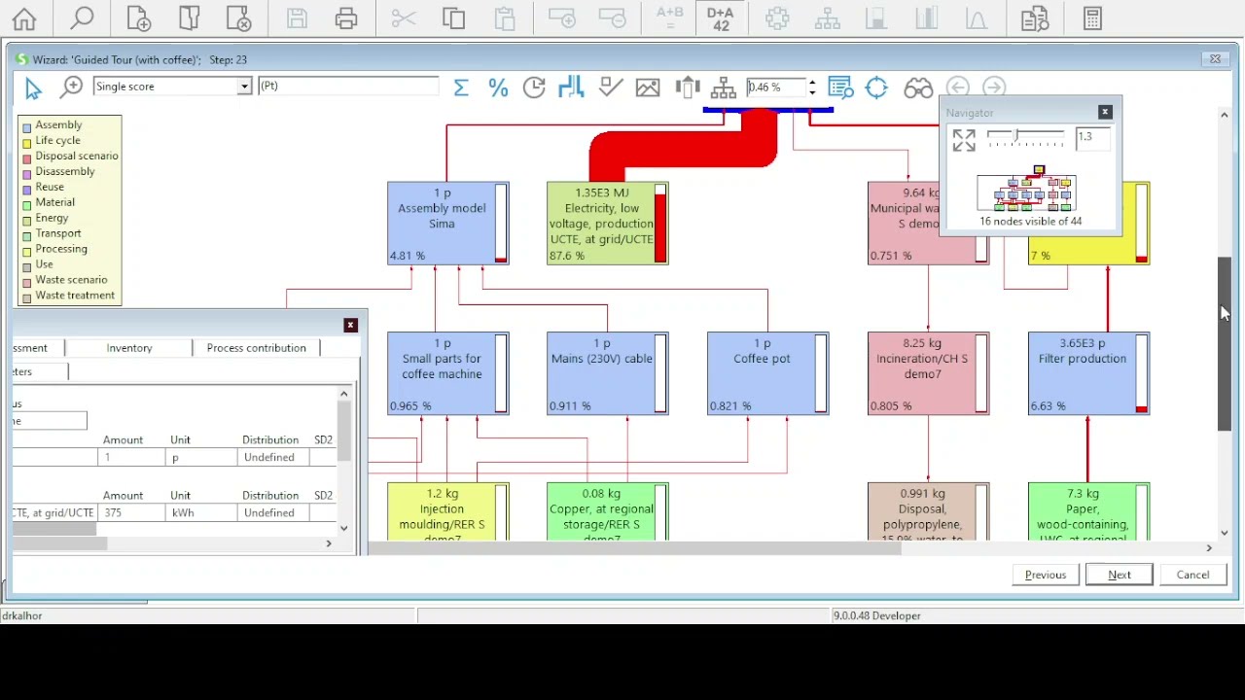Click the 0.46 % cut-off field
1245x700 pixels.
click(776, 87)
